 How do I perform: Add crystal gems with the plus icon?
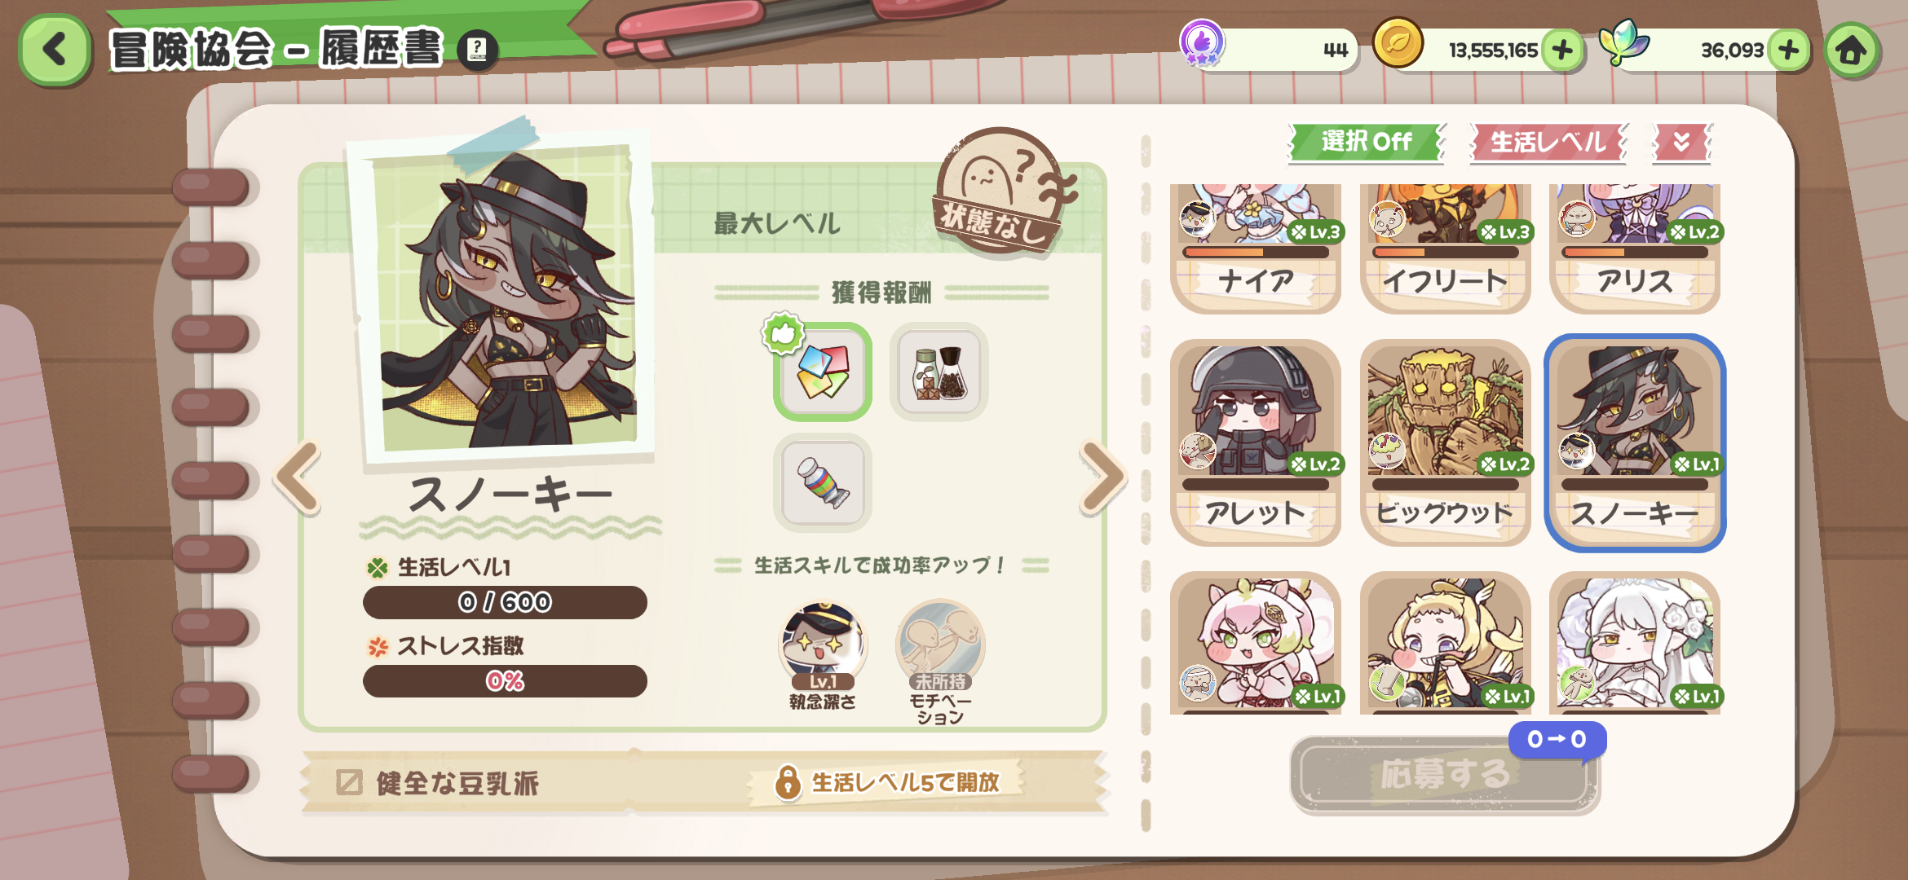(1789, 51)
